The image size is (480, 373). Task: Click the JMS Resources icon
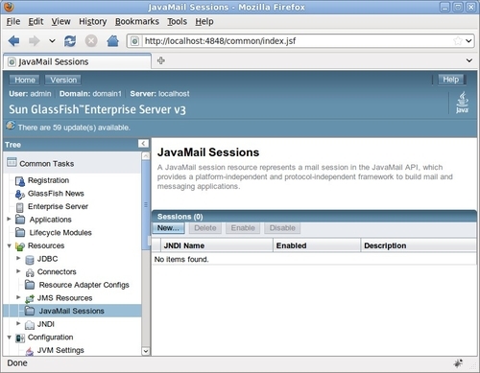30,299
